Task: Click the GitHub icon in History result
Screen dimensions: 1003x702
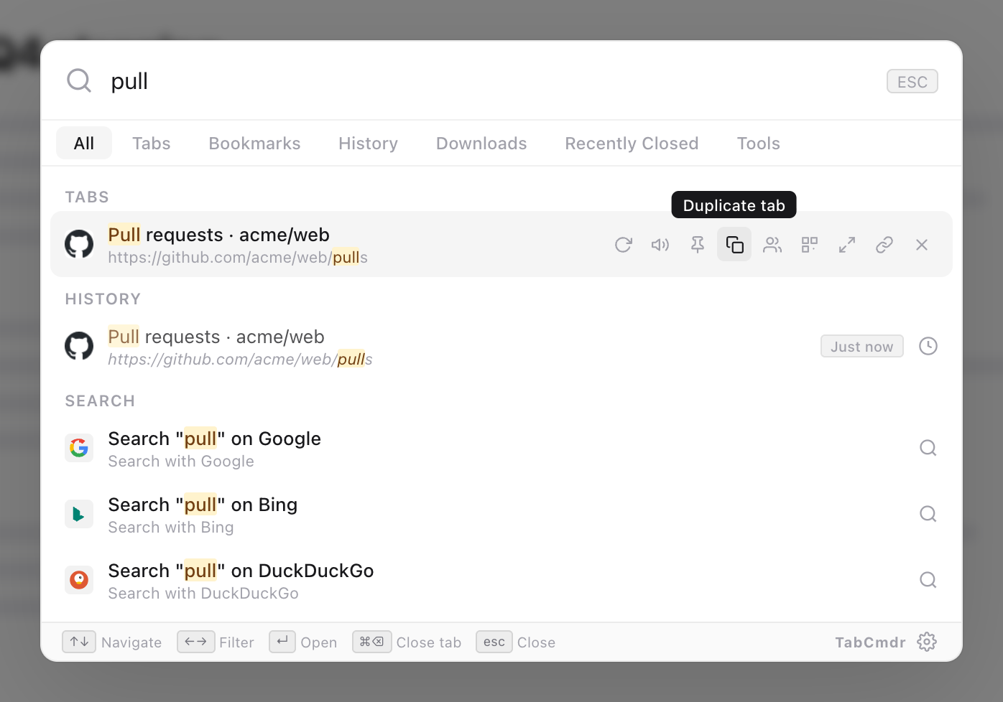Action: pos(79,346)
